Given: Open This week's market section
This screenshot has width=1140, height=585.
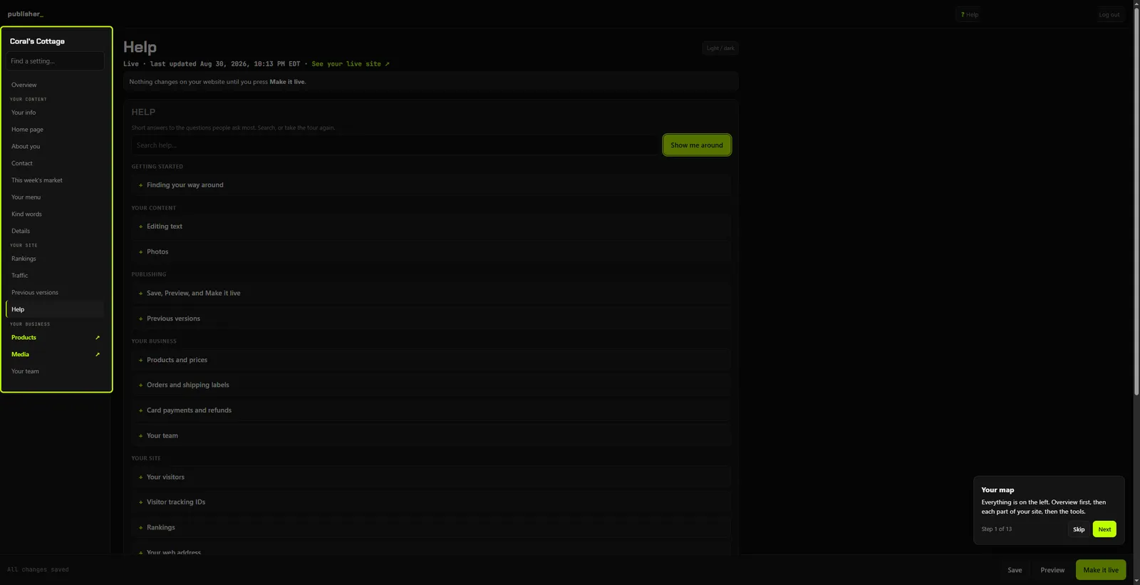Looking at the screenshot, I should 55,181.
